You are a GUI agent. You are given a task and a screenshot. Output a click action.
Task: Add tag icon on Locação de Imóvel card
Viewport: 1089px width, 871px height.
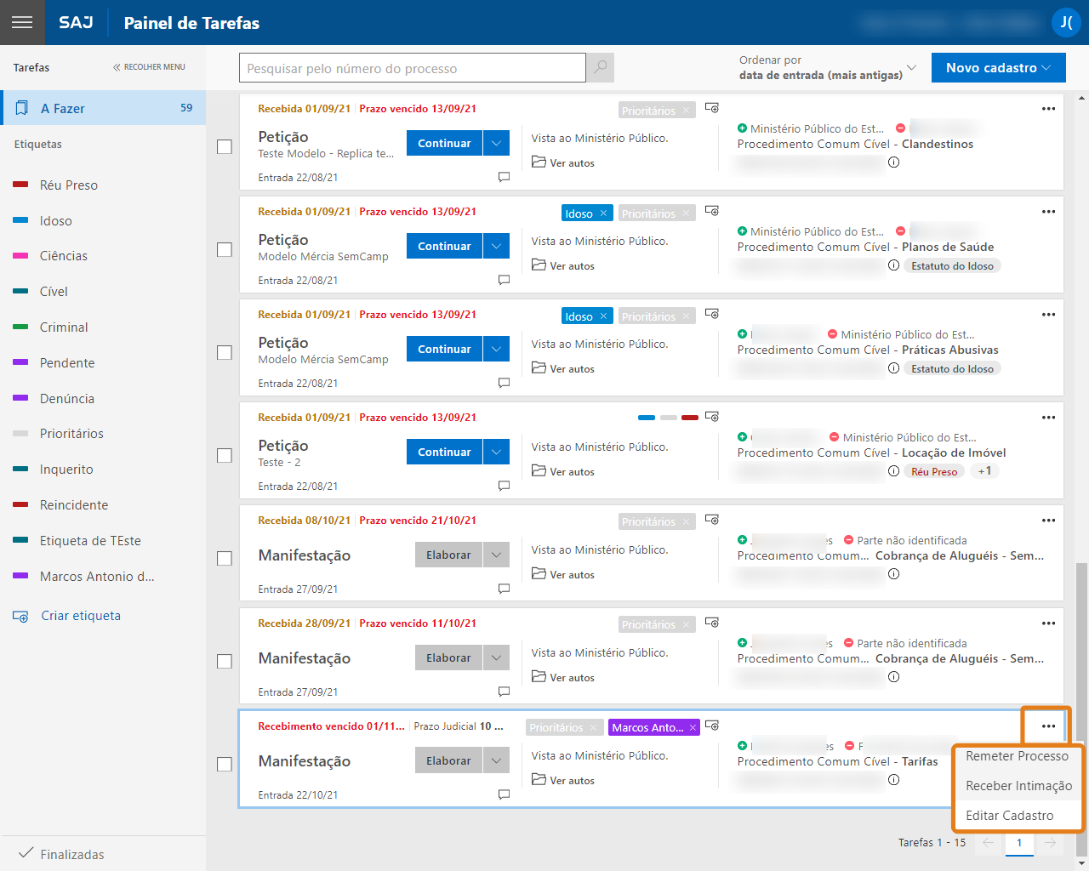tap(712, 417)
